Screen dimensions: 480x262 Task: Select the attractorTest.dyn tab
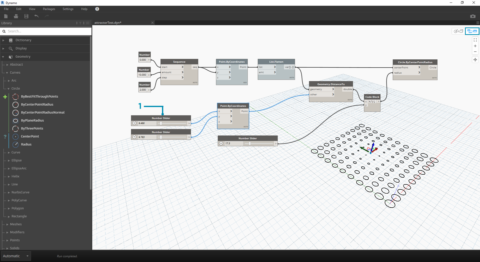(108, 23)
